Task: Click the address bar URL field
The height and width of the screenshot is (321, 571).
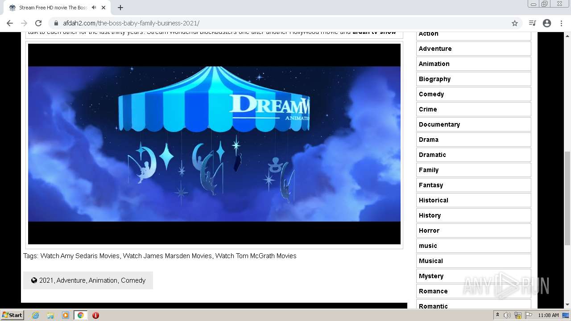Action: (285, 23)
